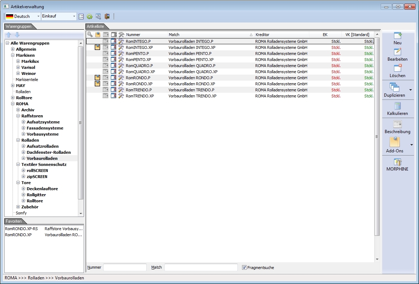
Task: Open the Deutsch language dropdown
Action: (x=23, y=16)
